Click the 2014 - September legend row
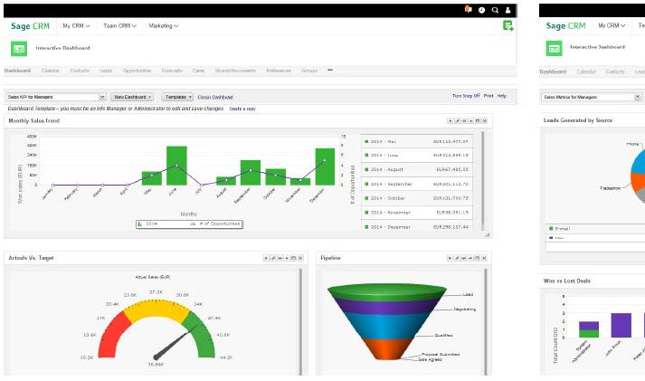 click(417, 185)
